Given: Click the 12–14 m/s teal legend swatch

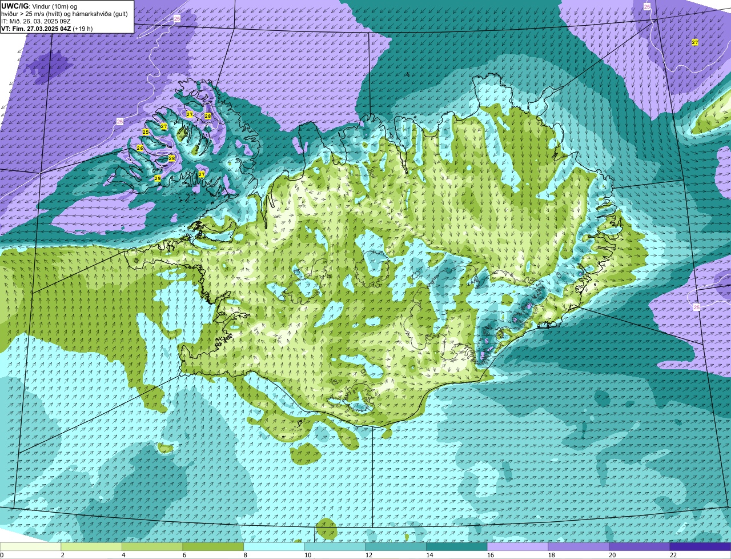Looking at the screenshot, I should coord(396,546).
